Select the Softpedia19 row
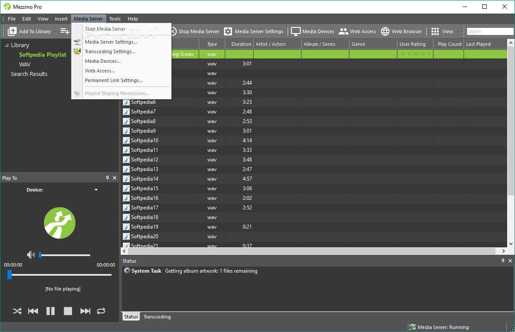The height and width of the screenshot is (332, 515). tap(314, 227)
